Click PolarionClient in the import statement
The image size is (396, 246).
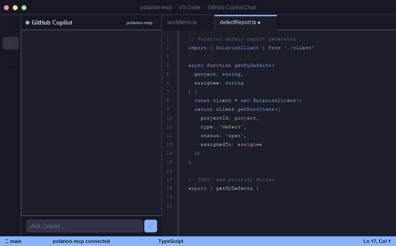238,48
